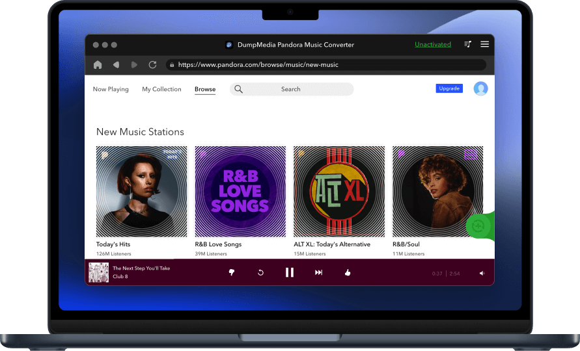Screen dimensions: 580x351
Task: Skip to the next track
Action: pyautogui.click(x=318, y=272)
